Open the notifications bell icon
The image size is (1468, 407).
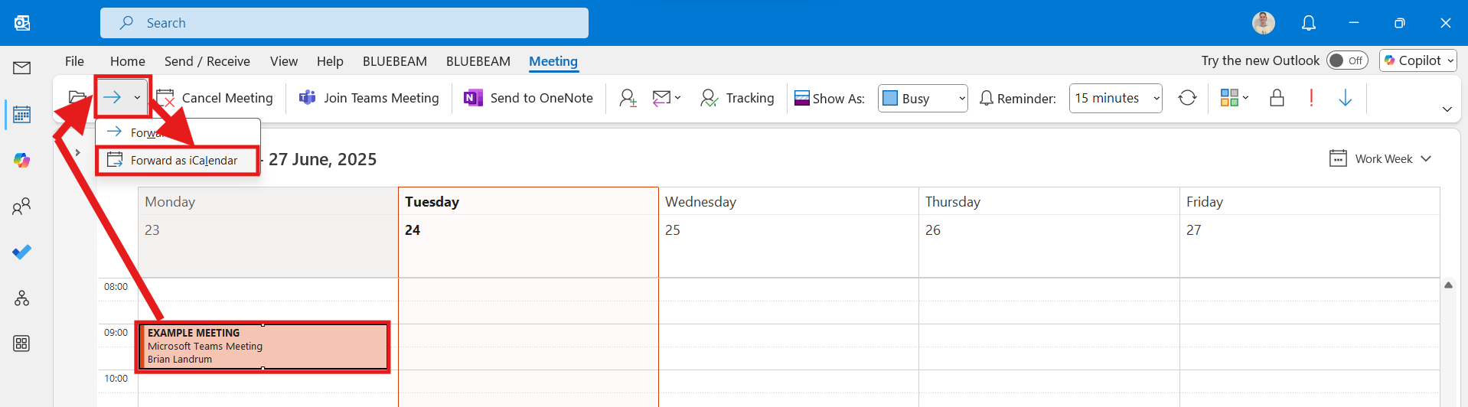coord(1309,23)
